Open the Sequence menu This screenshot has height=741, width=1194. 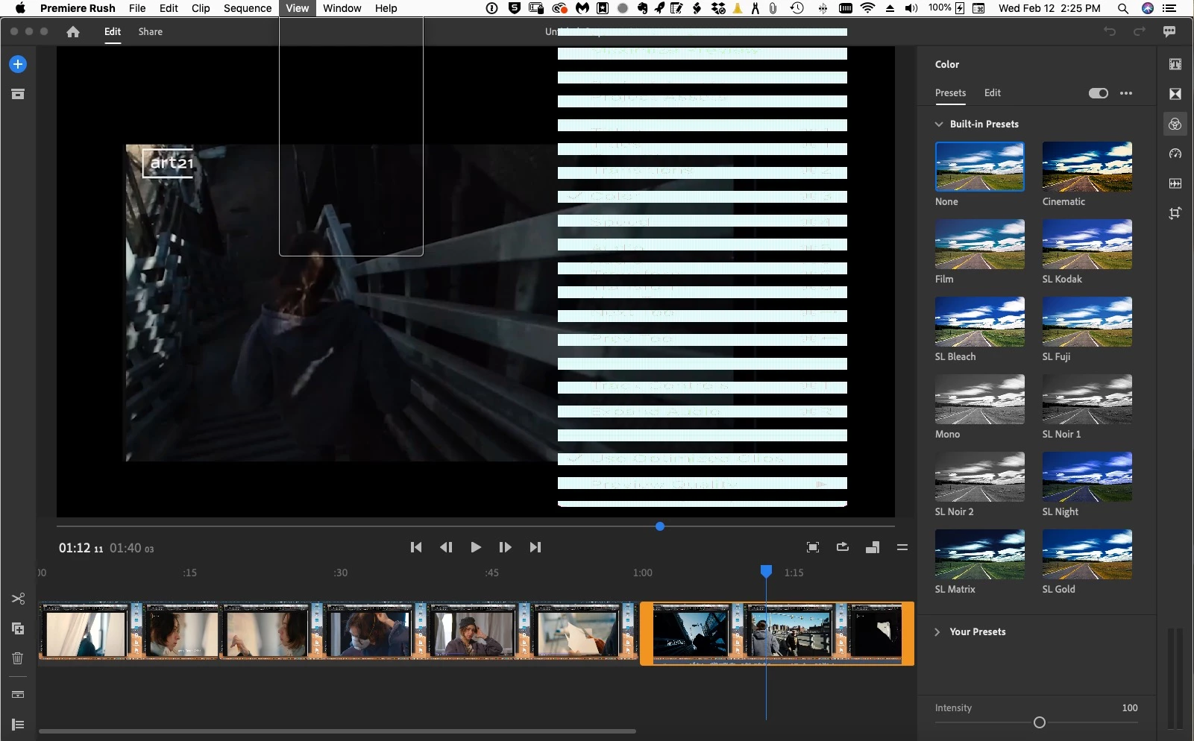[x=248, y=8]
